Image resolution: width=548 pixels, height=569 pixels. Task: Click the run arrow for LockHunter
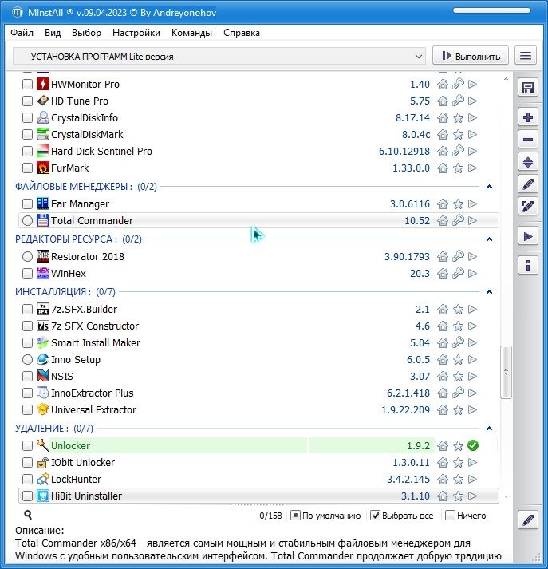[472, 479]
